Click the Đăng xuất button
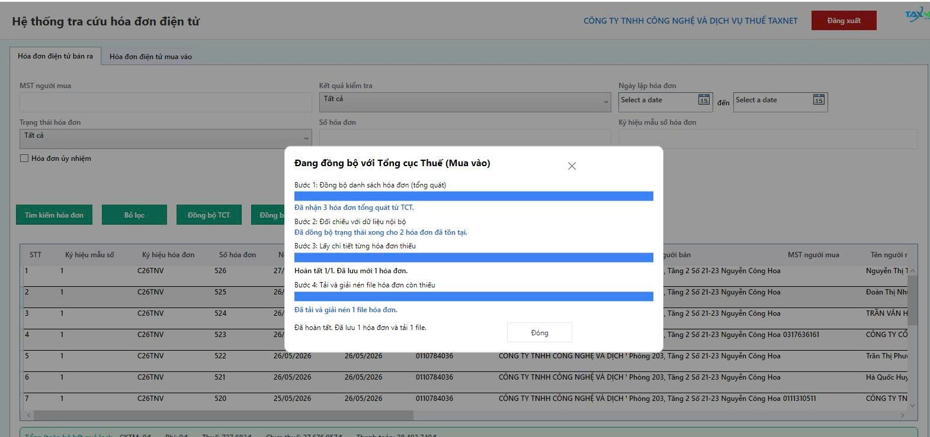Image resolution: width=930 pixels, height=437 pixels. click(x=844, y=21)
